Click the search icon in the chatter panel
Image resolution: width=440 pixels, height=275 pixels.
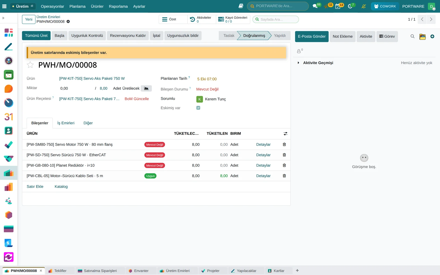click(413, 36)
